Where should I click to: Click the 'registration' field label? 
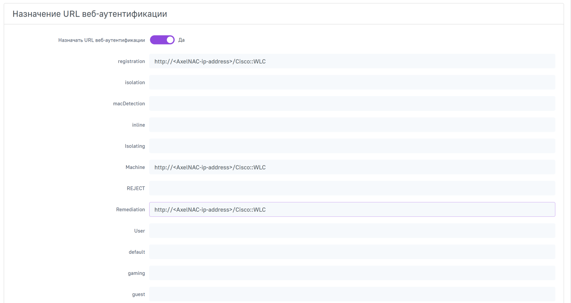tap(131, 61)
